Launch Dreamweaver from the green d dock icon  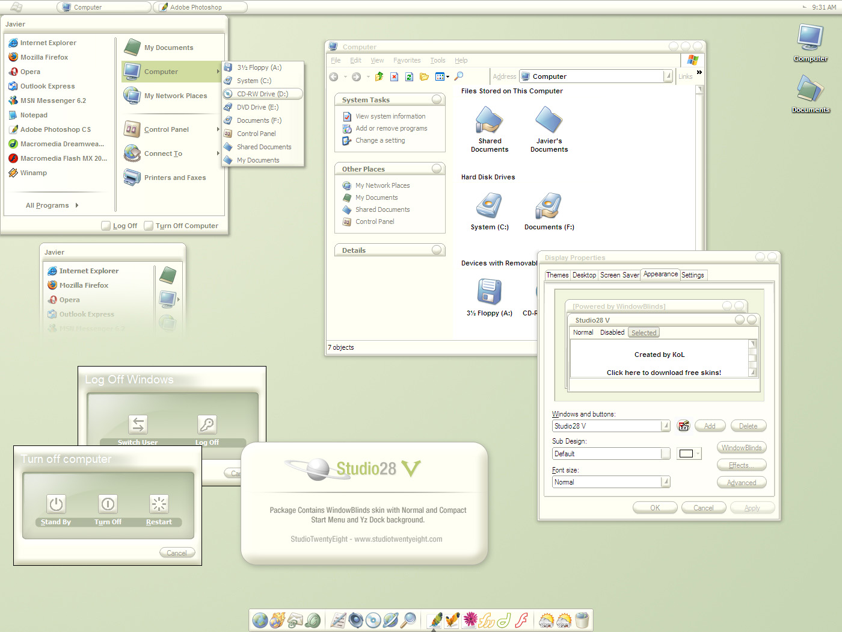click(503, 620)
